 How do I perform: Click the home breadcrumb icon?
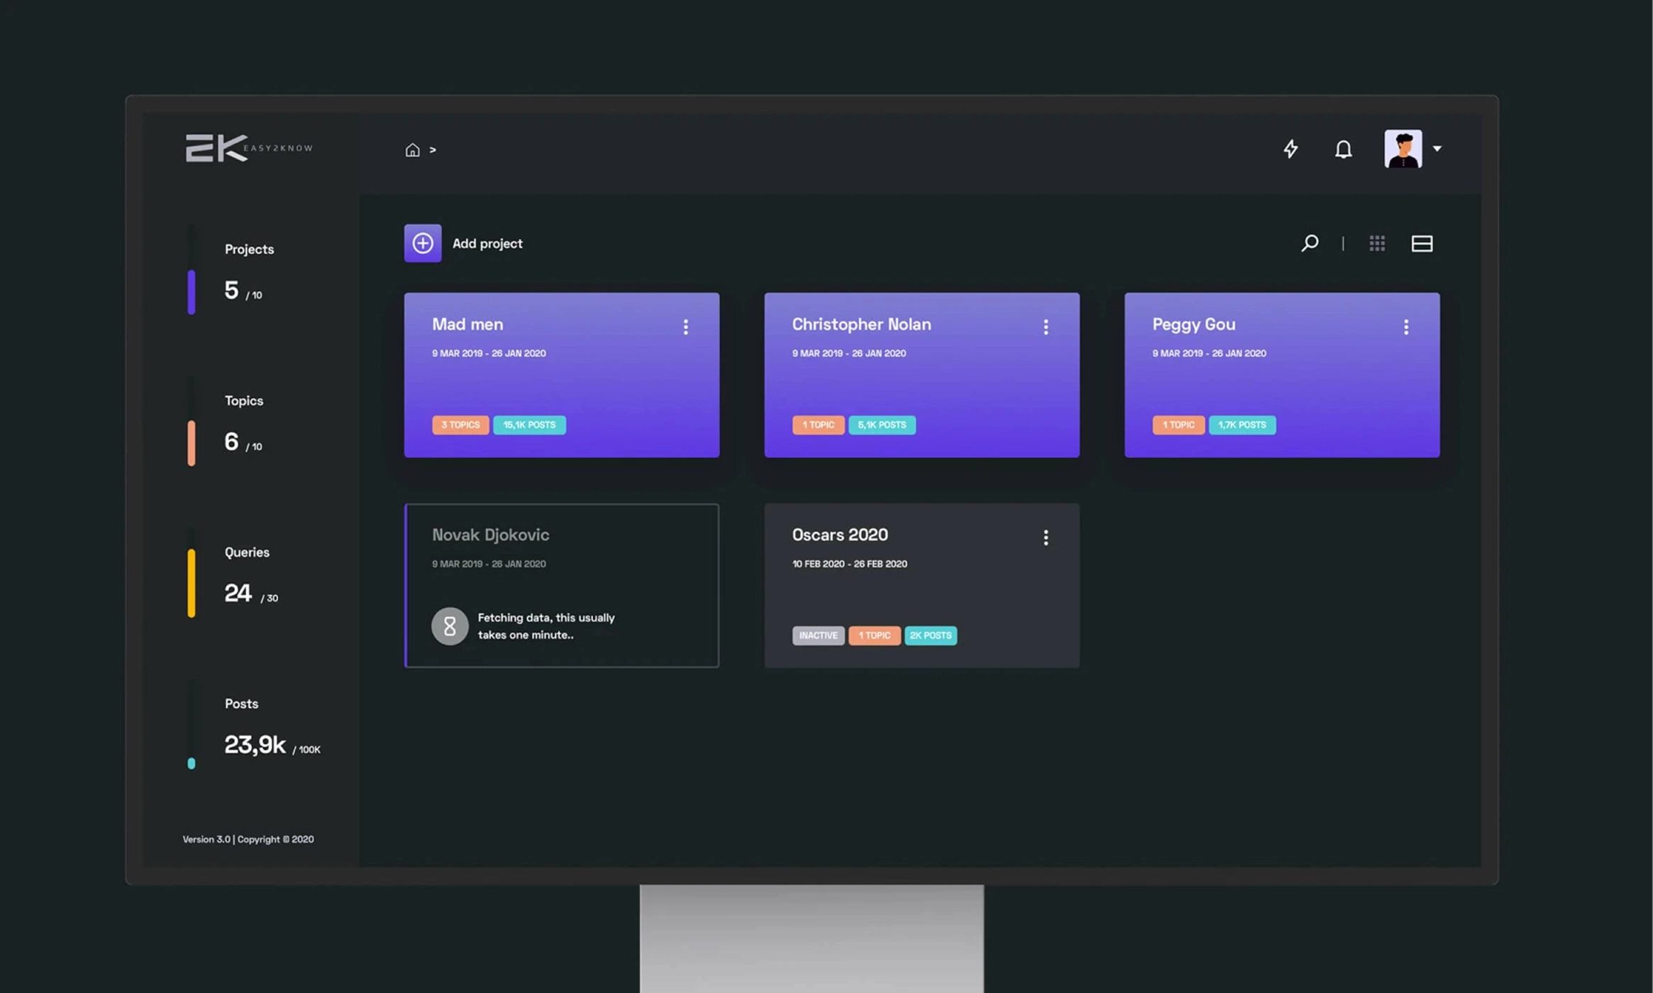412,150
